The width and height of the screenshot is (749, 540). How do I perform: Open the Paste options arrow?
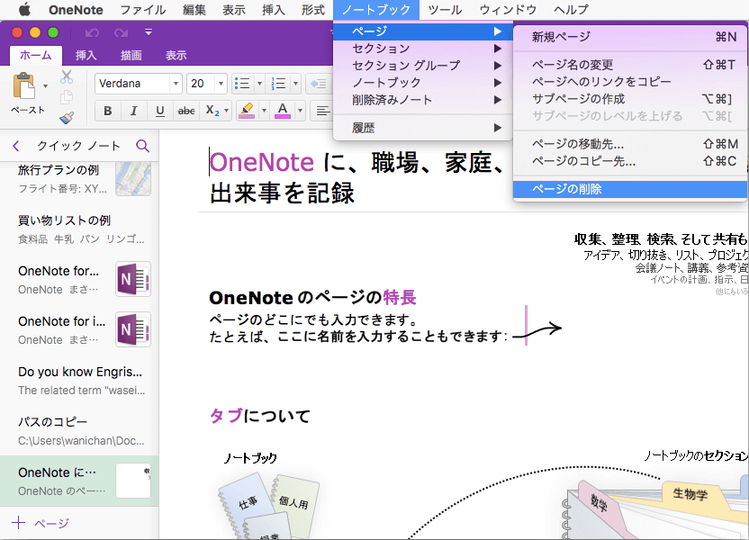[45, 86]
